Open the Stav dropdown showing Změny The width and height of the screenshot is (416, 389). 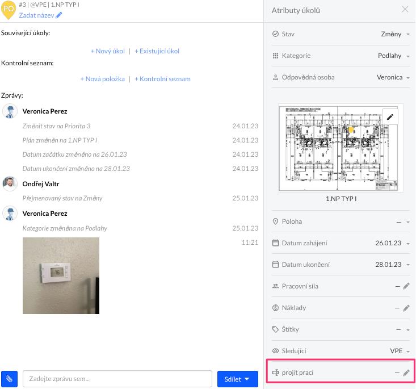pyautogui.click(x=396, y=34)
